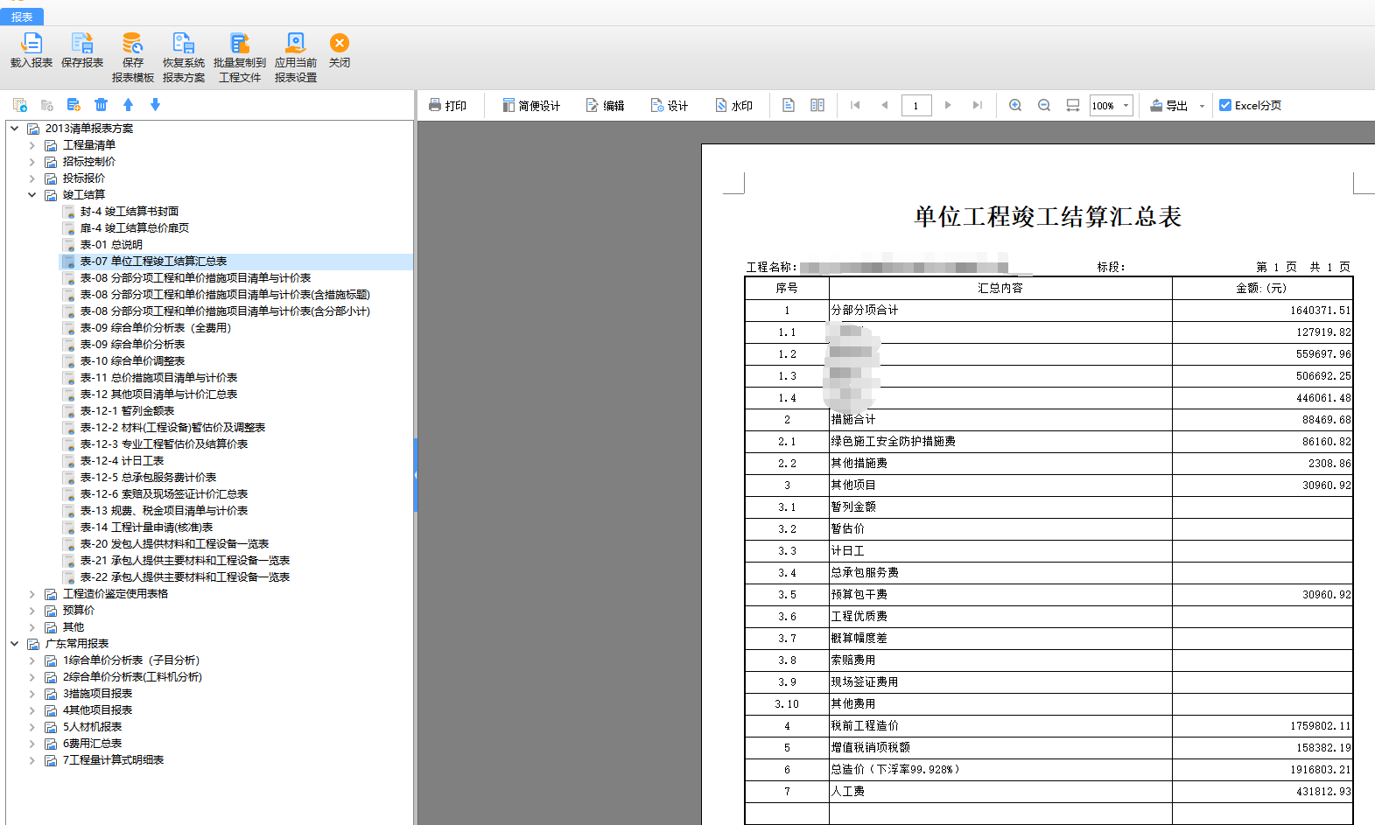Image resolution: width=1375 pixels, height=825 pixels.
Task: Click 恢复系统报表方案 restore icon
Action: click(x=184, y=43)
